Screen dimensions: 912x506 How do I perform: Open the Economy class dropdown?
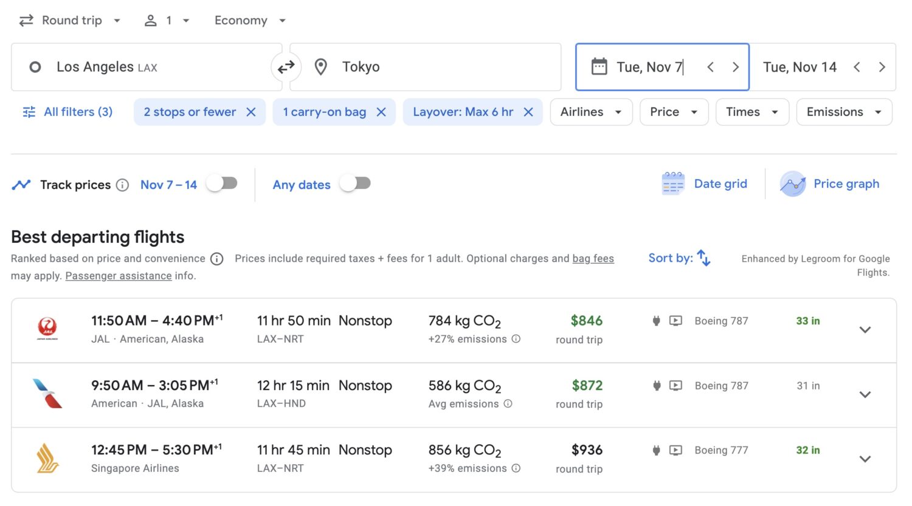click(249, 21)
